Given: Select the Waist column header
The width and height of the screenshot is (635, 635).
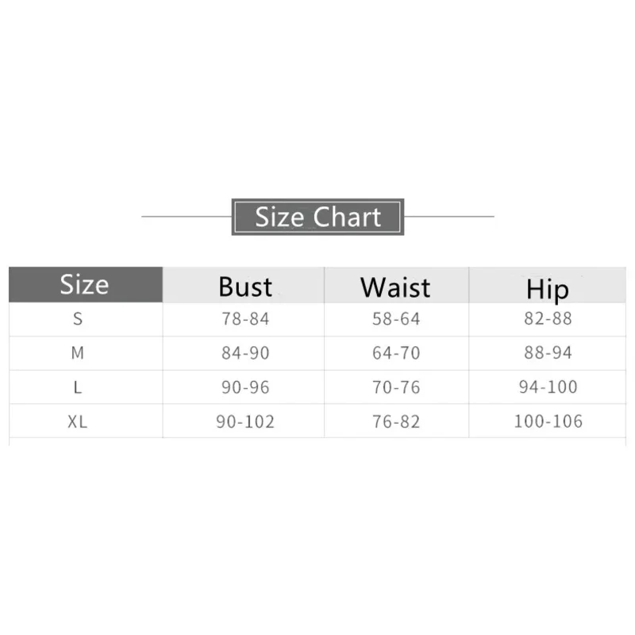Looking at the screenshot, I should click(395, 287).
